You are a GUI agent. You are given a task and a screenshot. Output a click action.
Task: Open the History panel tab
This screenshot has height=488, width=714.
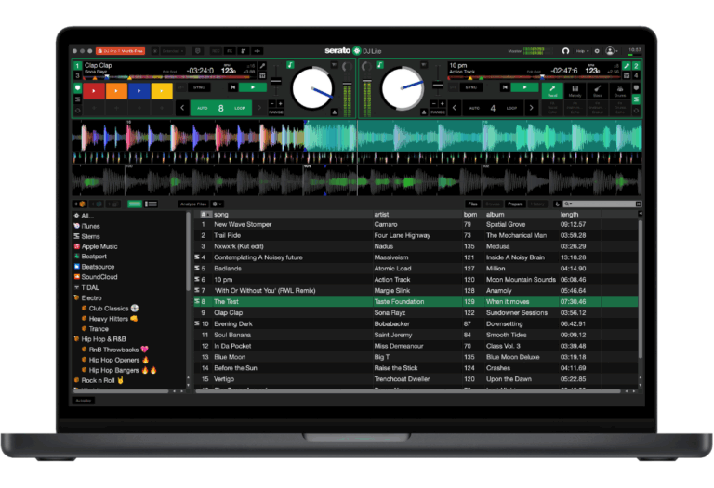[537, 204]
